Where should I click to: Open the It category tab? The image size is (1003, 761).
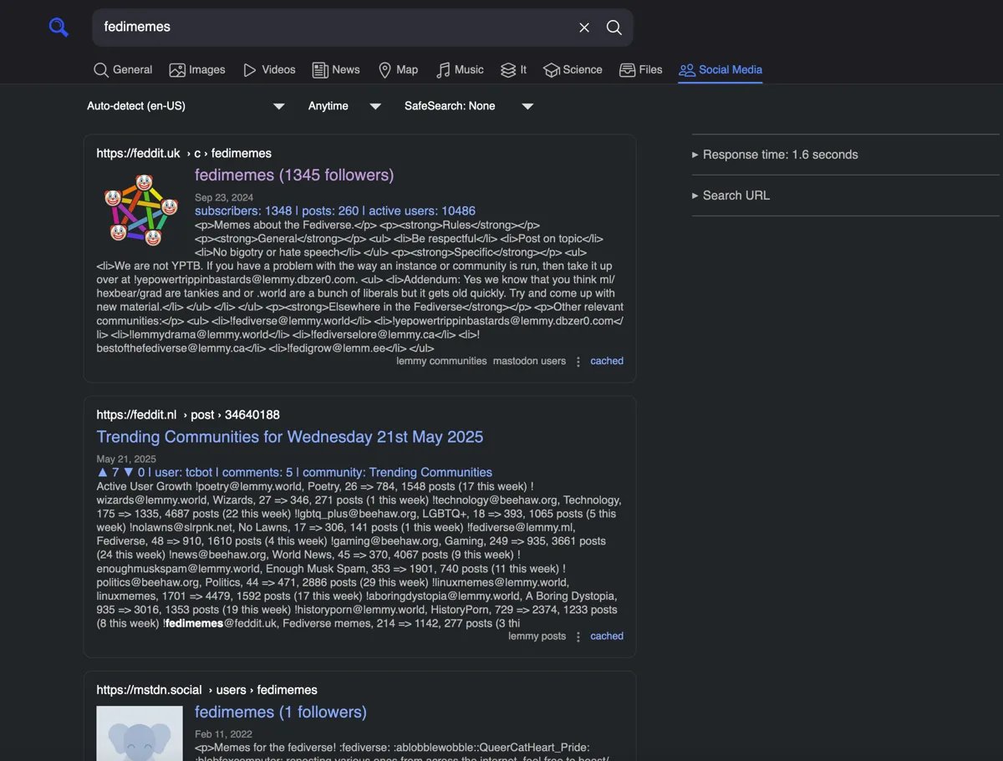click(x=513, y=70)
